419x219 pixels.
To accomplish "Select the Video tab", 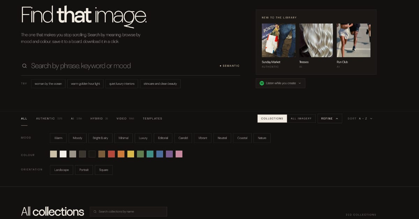I will pyautogui.click(x=125, y=119).
